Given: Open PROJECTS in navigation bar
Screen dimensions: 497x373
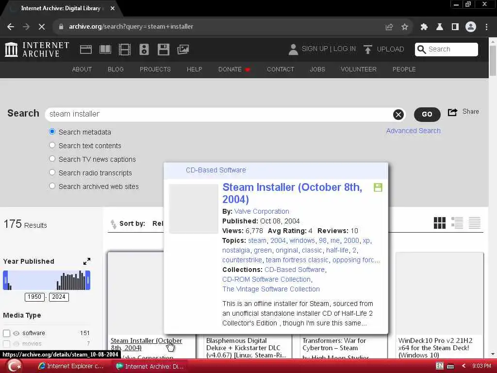Looking at the screenshot, I should pyautogui.click(x=155, y=69).
